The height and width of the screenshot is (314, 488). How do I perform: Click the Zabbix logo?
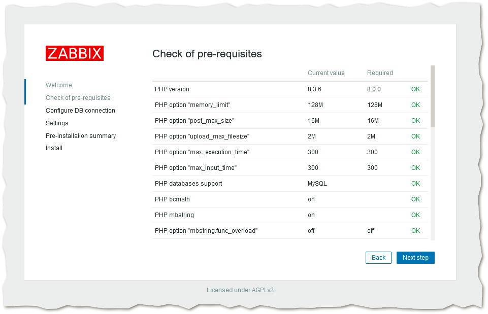tap(75, 53)
